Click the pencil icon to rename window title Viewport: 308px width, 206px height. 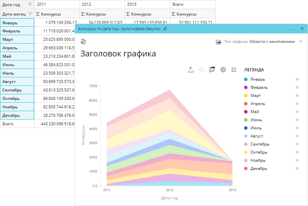[165, 29]
